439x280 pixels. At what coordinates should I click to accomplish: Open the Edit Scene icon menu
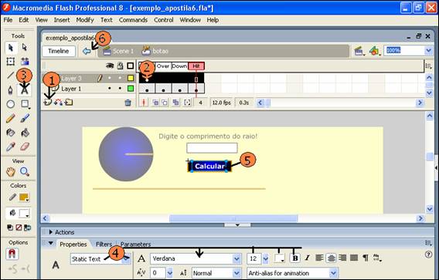(x=359, y=51)
